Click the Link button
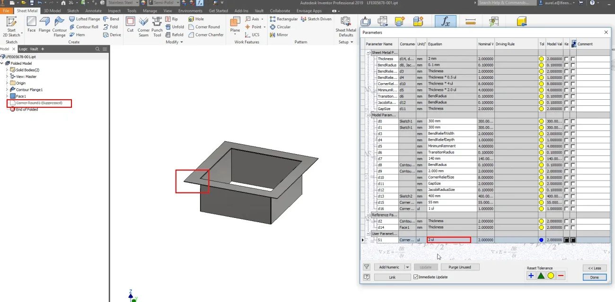The width and height of the screenshot is (615, 302). point(392,277)
